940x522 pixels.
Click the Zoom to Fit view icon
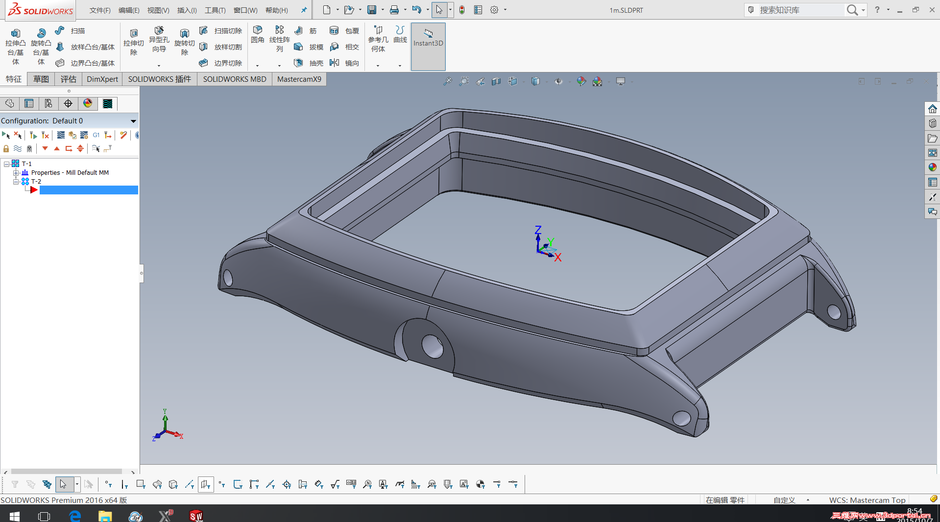coord(447,81)
